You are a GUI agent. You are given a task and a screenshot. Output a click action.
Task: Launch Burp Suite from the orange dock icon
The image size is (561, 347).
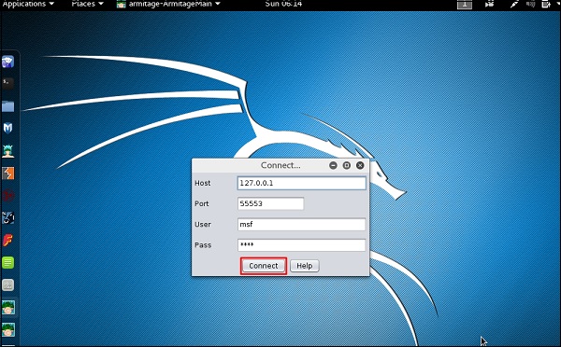click(7, 173)
